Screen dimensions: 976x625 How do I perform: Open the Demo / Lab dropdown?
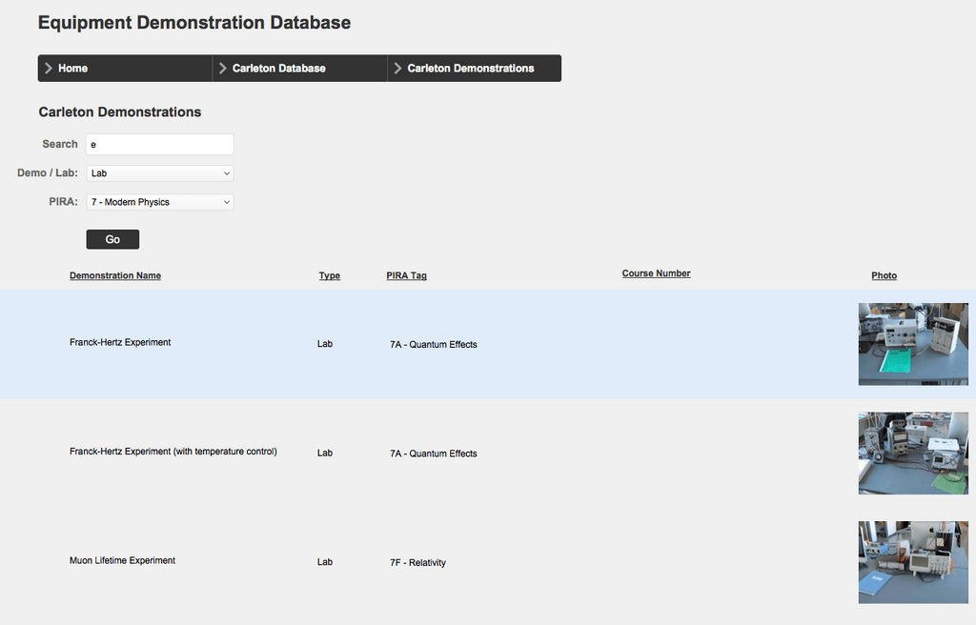159,172
